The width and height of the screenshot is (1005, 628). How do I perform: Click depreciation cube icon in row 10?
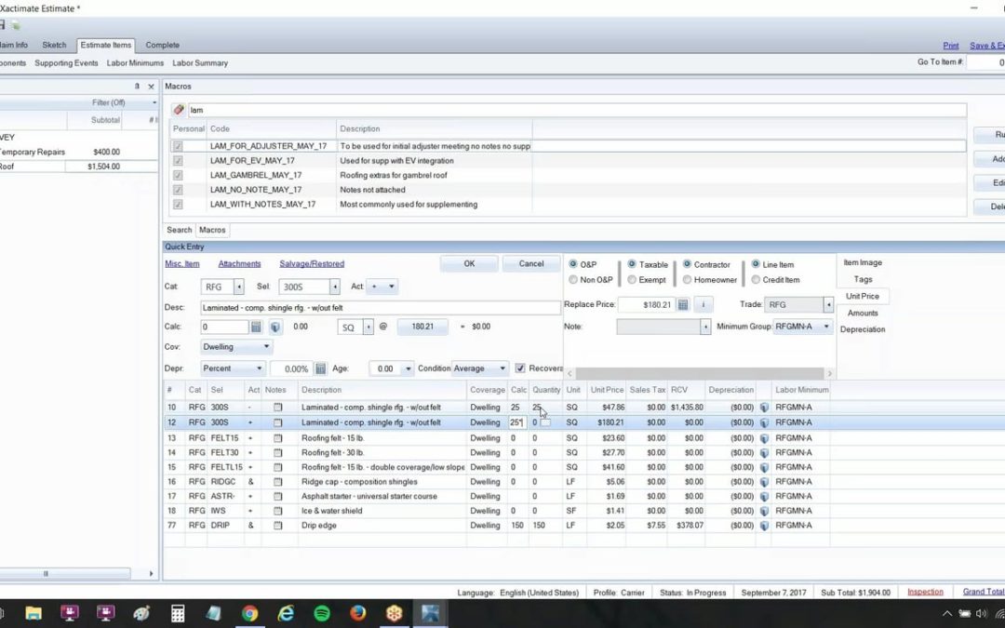764,408
